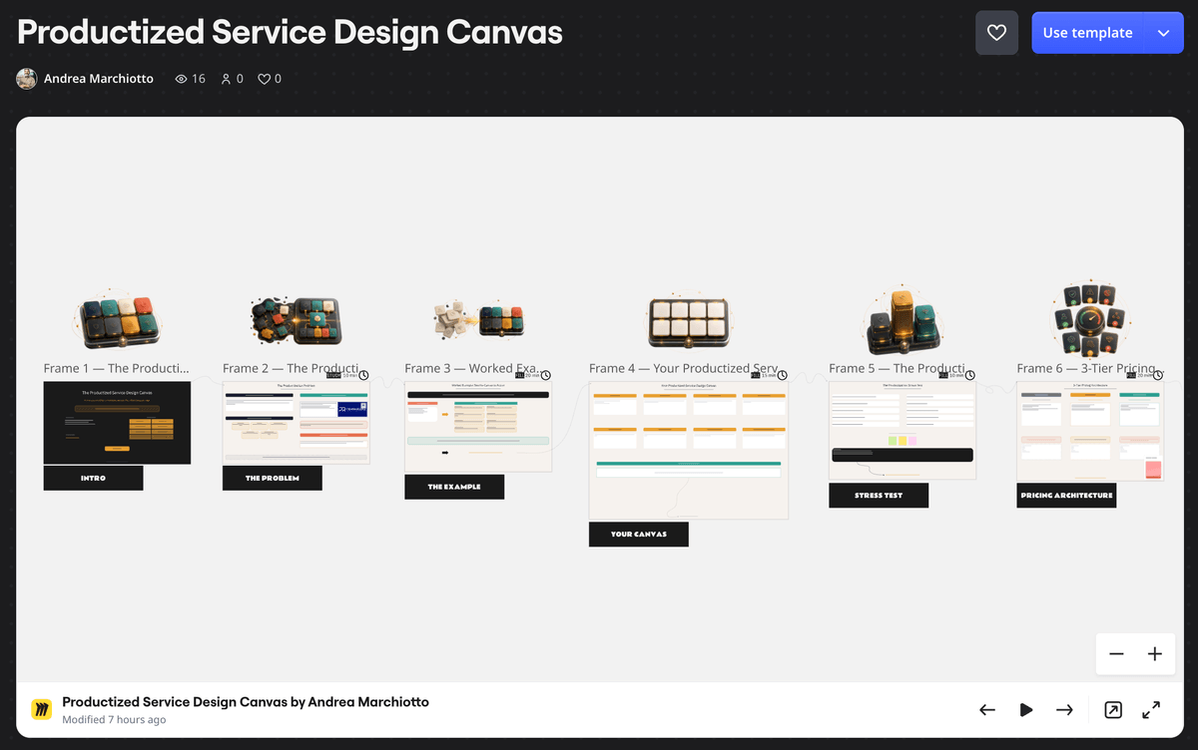Open Frame 5 stress test thumbnail
Viewport: 1198px width, 750px height.
tap(902, 431)
